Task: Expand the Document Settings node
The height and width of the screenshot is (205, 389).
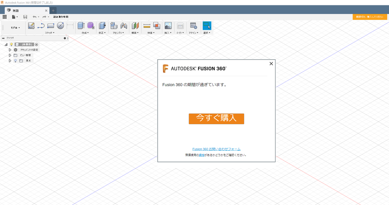Action: click(x=10, y=50)
